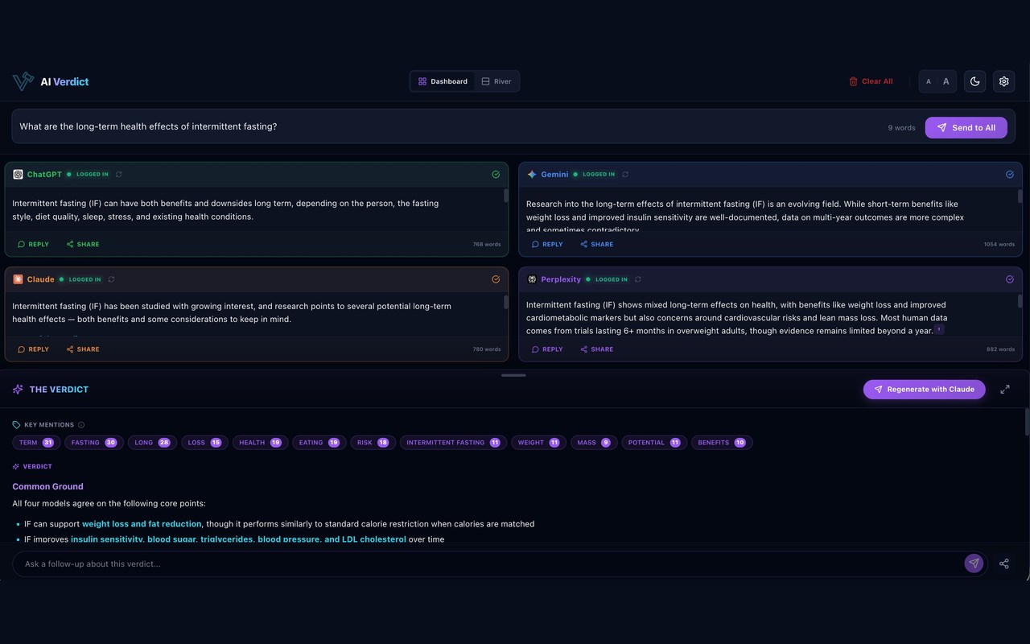The image size is (1030, 644).
Task: Click the AI Verdict logo icon
Action: [x=23, y=81]
